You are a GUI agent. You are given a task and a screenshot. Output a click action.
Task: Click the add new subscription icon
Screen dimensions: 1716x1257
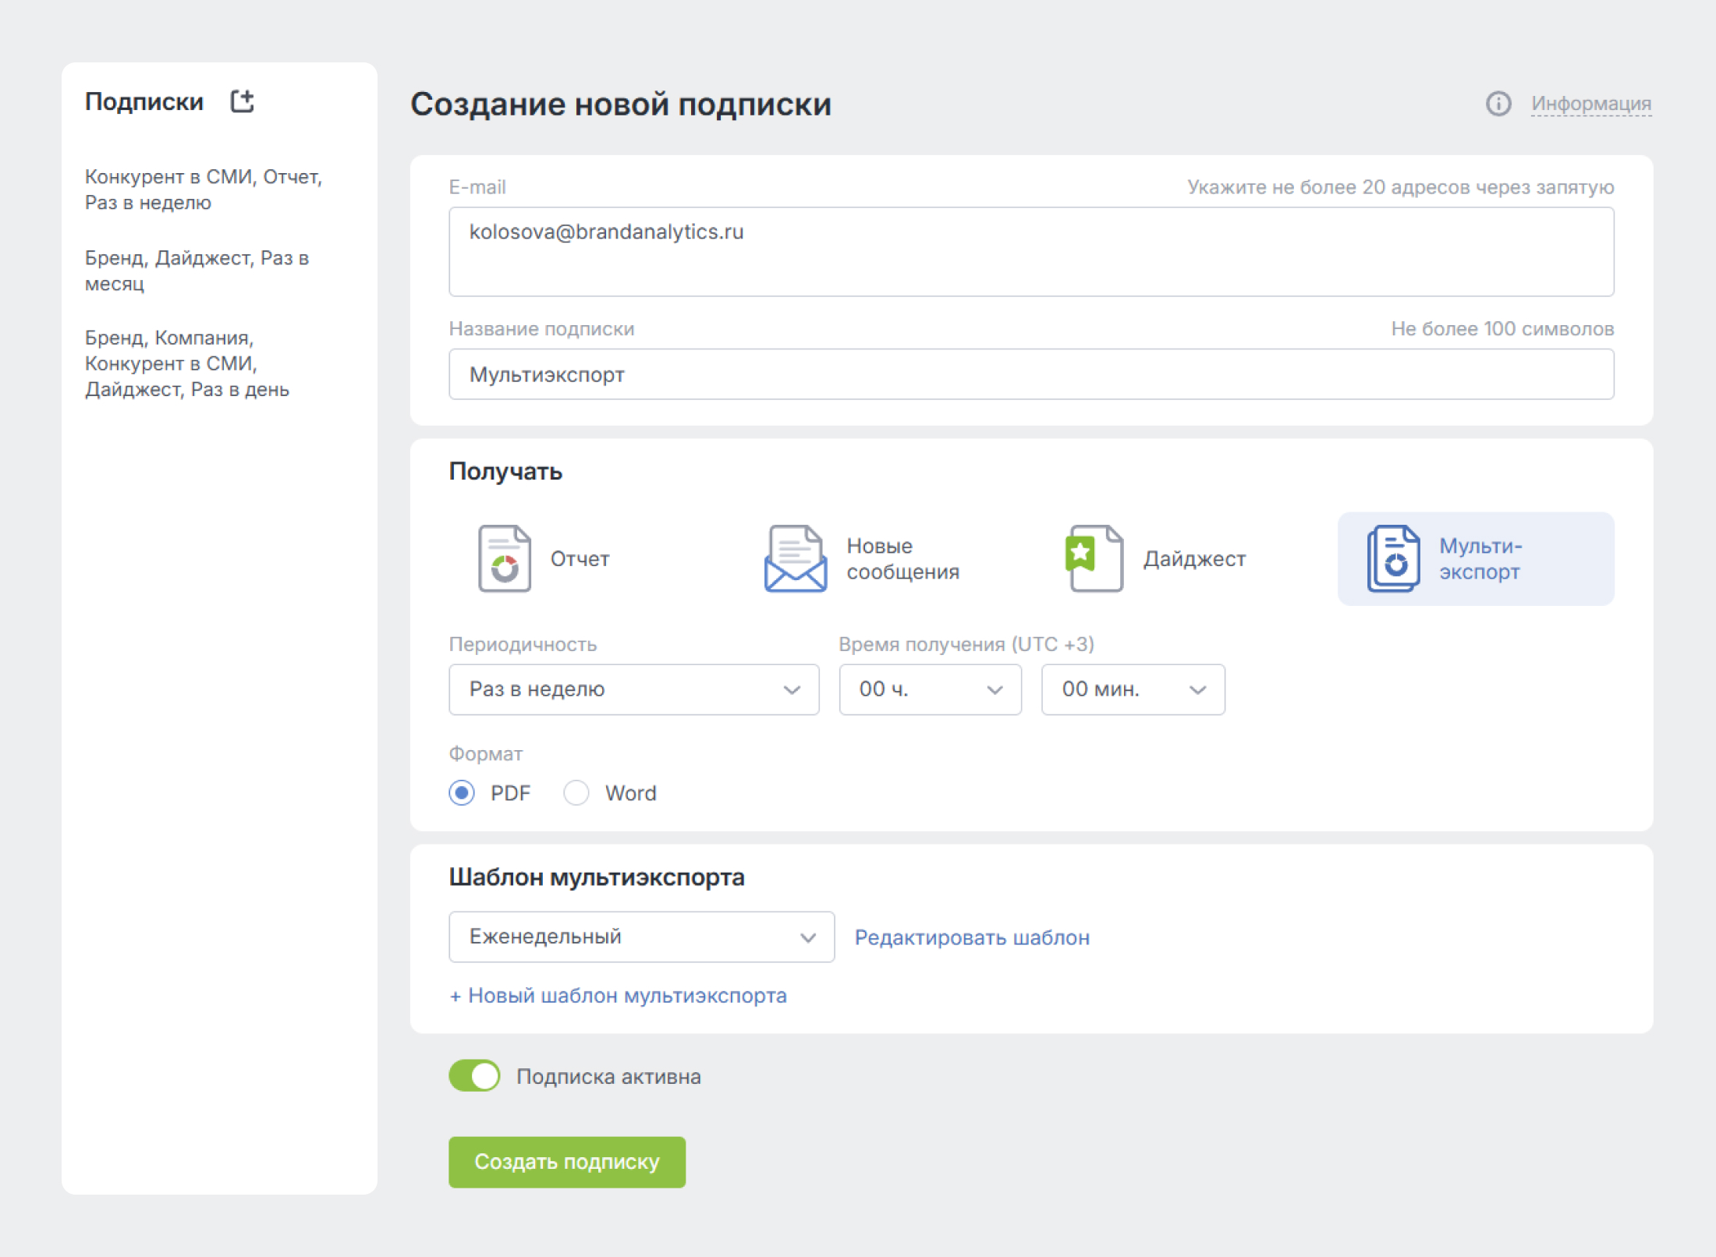(x=242, y=102)
